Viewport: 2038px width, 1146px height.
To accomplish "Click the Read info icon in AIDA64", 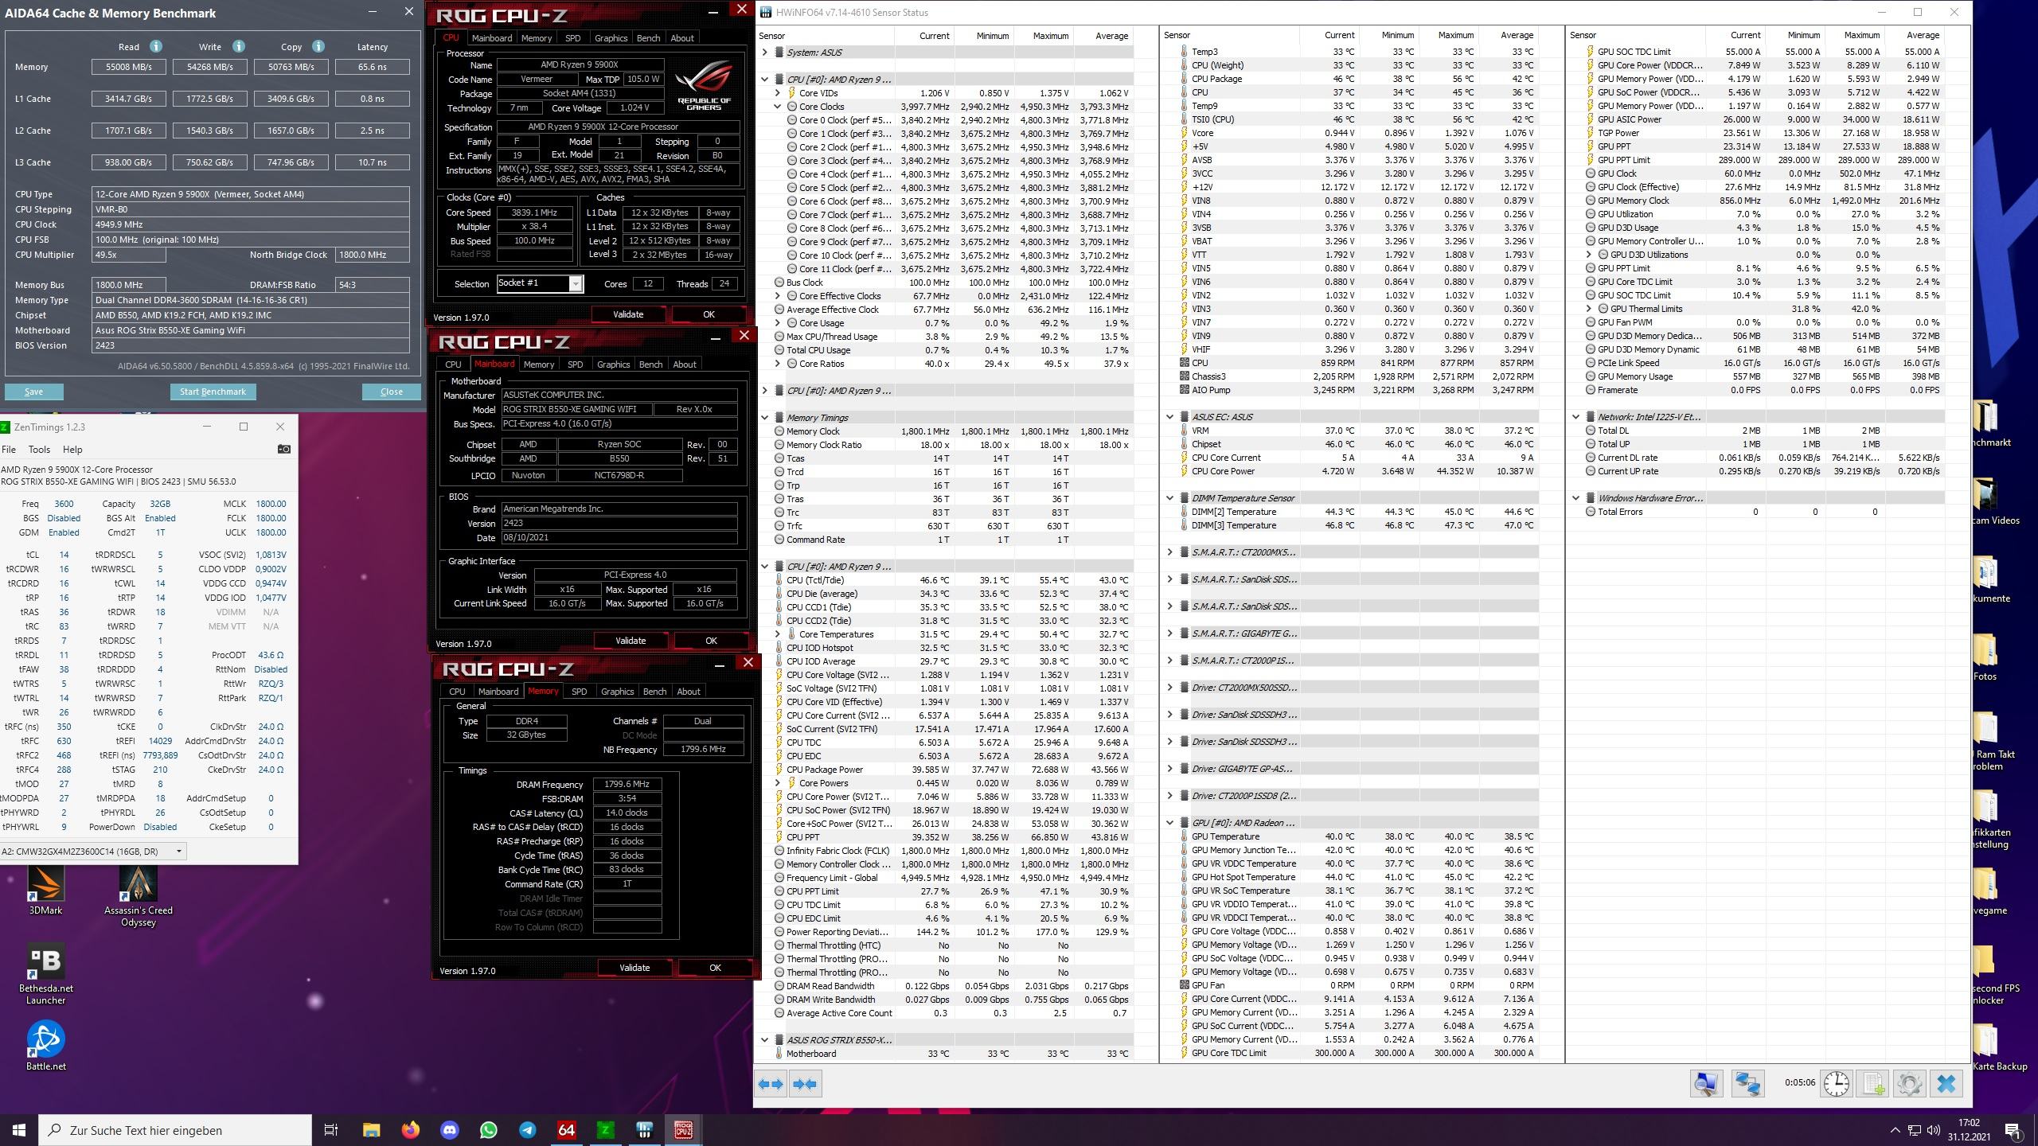I will (x=156, y=46).
